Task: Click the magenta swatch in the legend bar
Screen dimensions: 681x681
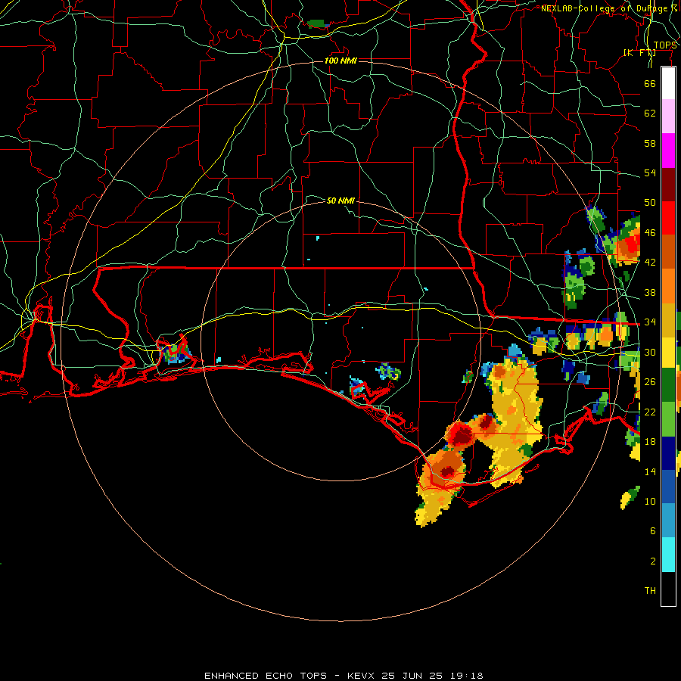Action: tap(668, 151)
